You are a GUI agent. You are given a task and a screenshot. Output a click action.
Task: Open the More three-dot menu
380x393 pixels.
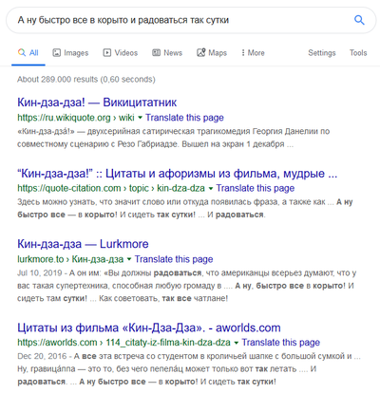tap(253, 53)
